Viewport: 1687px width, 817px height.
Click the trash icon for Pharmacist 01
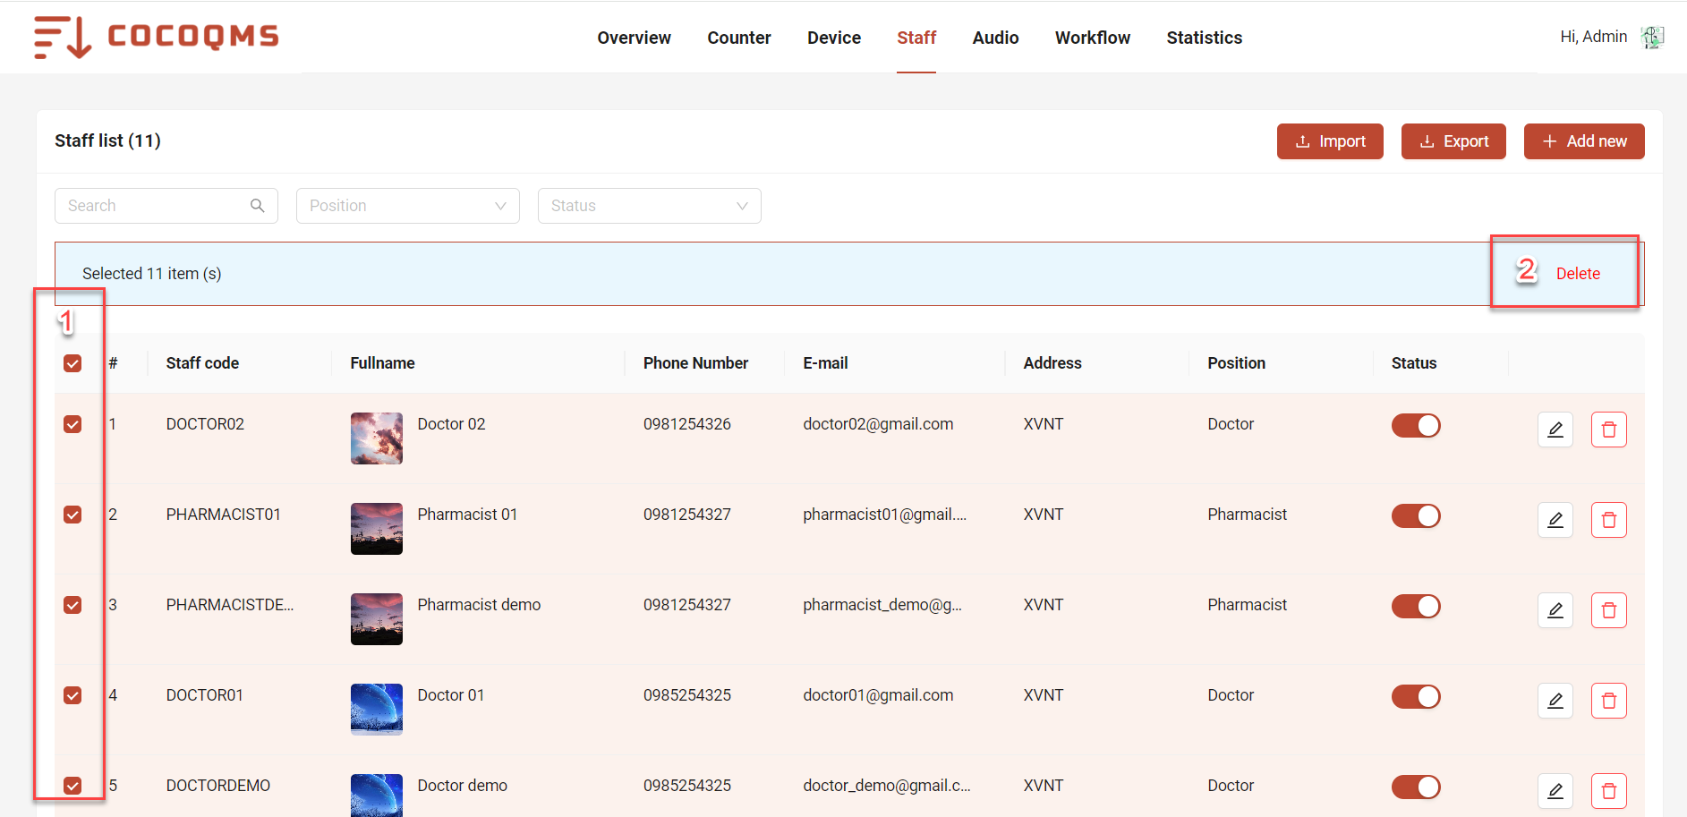pos(1608,520)
